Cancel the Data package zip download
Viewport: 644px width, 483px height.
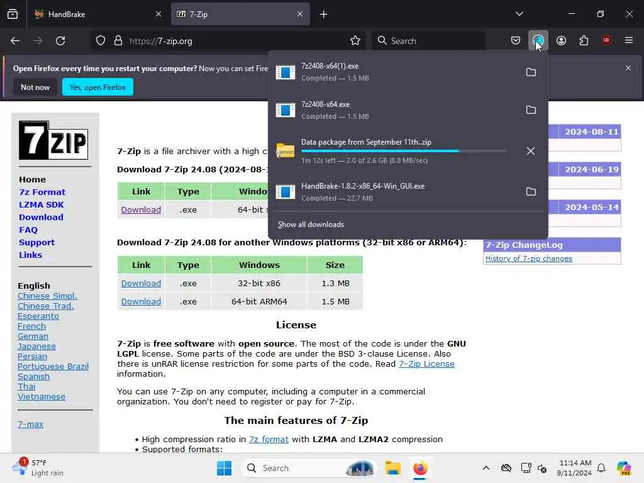(531, 151)
